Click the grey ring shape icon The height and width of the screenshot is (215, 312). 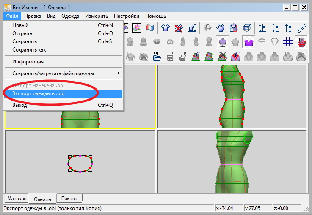(x=262, y=41)
